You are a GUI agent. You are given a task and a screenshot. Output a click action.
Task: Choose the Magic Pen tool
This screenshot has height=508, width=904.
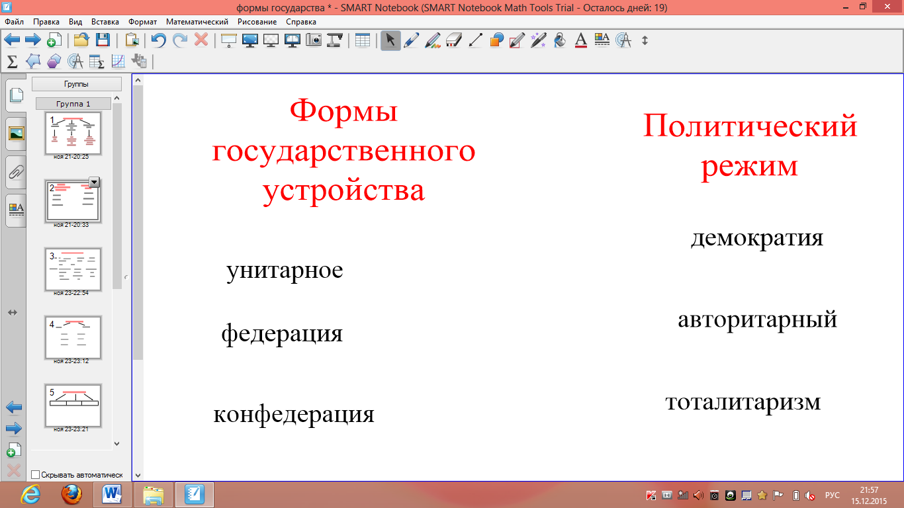click(x=538, y=40)
